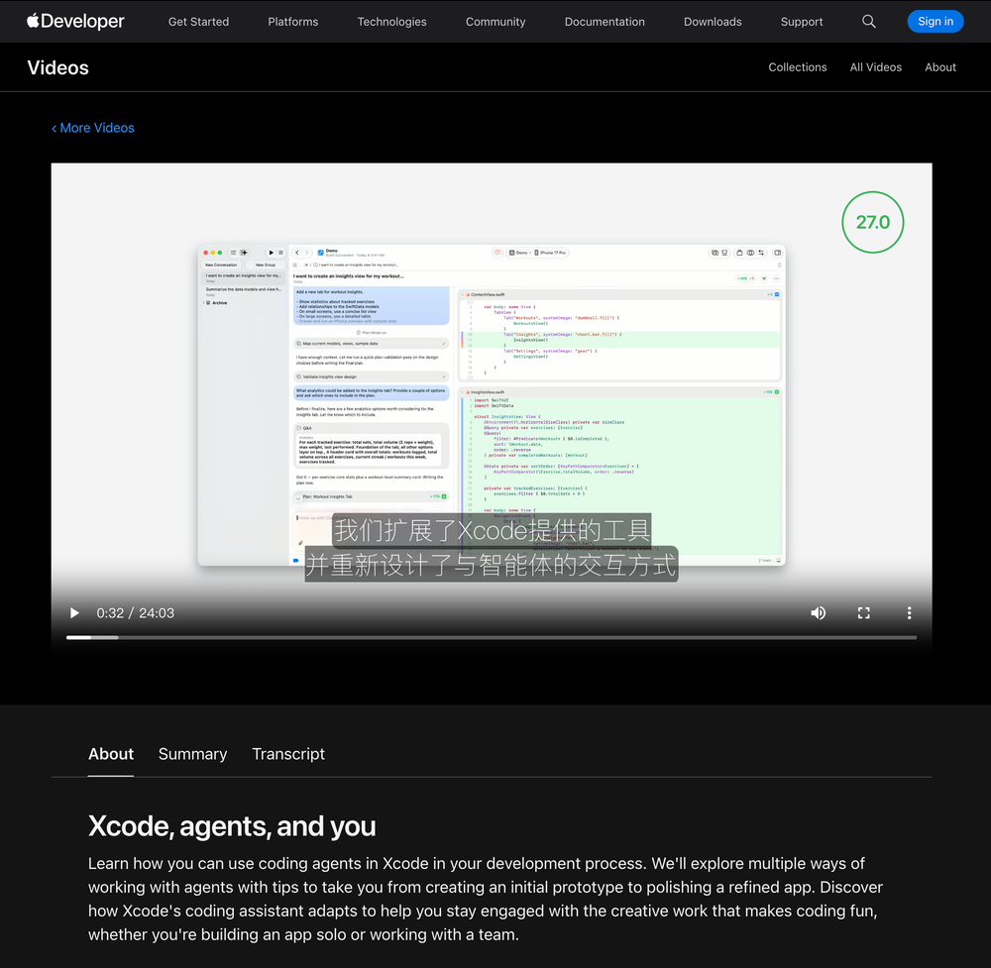This screenshot has height=968, width=991.
Task: Click the search magnifier icon
Action: pos(868,22)
